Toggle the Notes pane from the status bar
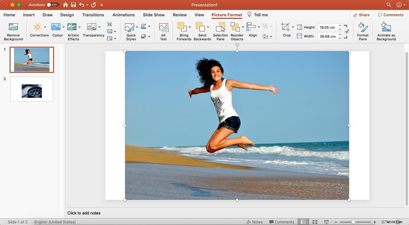This screenshot has height=225, width=409. coord(255,222)
